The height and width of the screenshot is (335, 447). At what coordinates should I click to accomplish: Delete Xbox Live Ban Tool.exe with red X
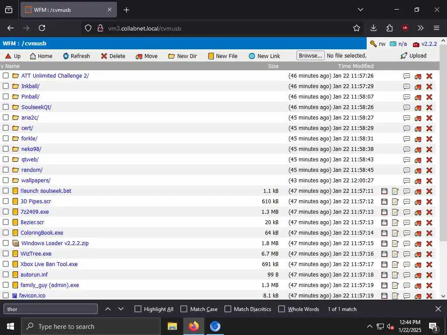(x=429, y=264)
